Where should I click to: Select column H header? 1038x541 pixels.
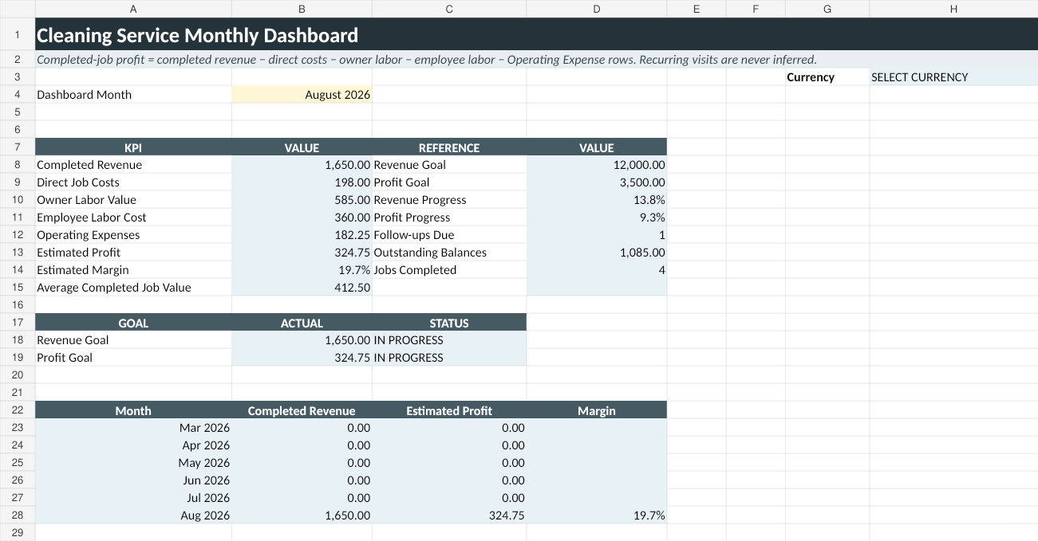(953, 9)
